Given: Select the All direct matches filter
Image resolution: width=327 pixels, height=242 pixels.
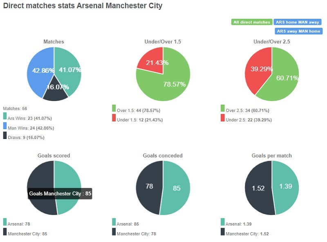Looking at the screenshot, I should pyautogui.click(x=252, y=22).
